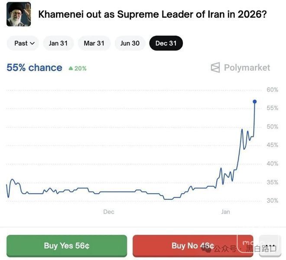Click the green up-triangle change indicator

(x=71, y=68)
